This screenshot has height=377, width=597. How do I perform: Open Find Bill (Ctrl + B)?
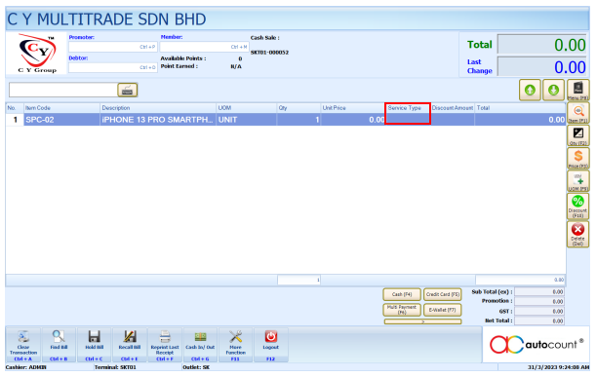coord(59,345)
